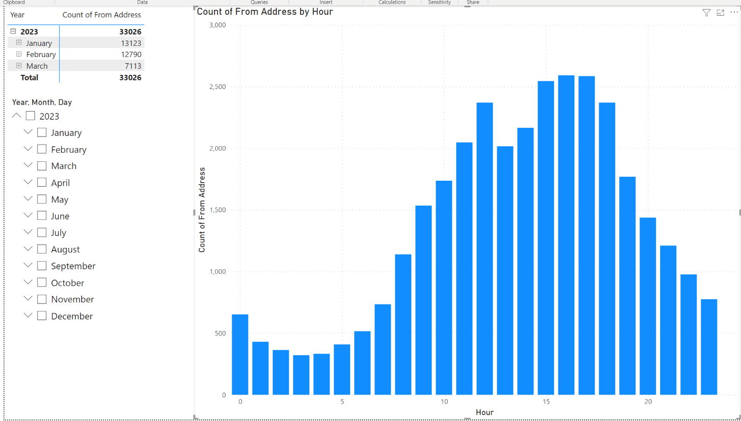741x421 pixels.
Task: Tick the May checkbox
Action: point(42,199)
